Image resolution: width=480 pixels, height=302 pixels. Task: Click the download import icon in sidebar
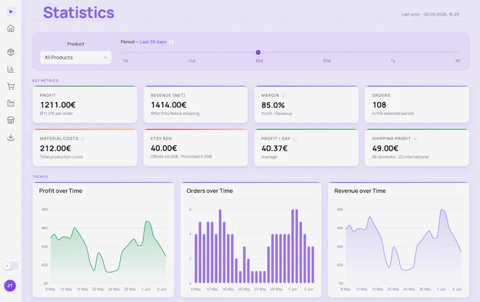coord(11,137)
